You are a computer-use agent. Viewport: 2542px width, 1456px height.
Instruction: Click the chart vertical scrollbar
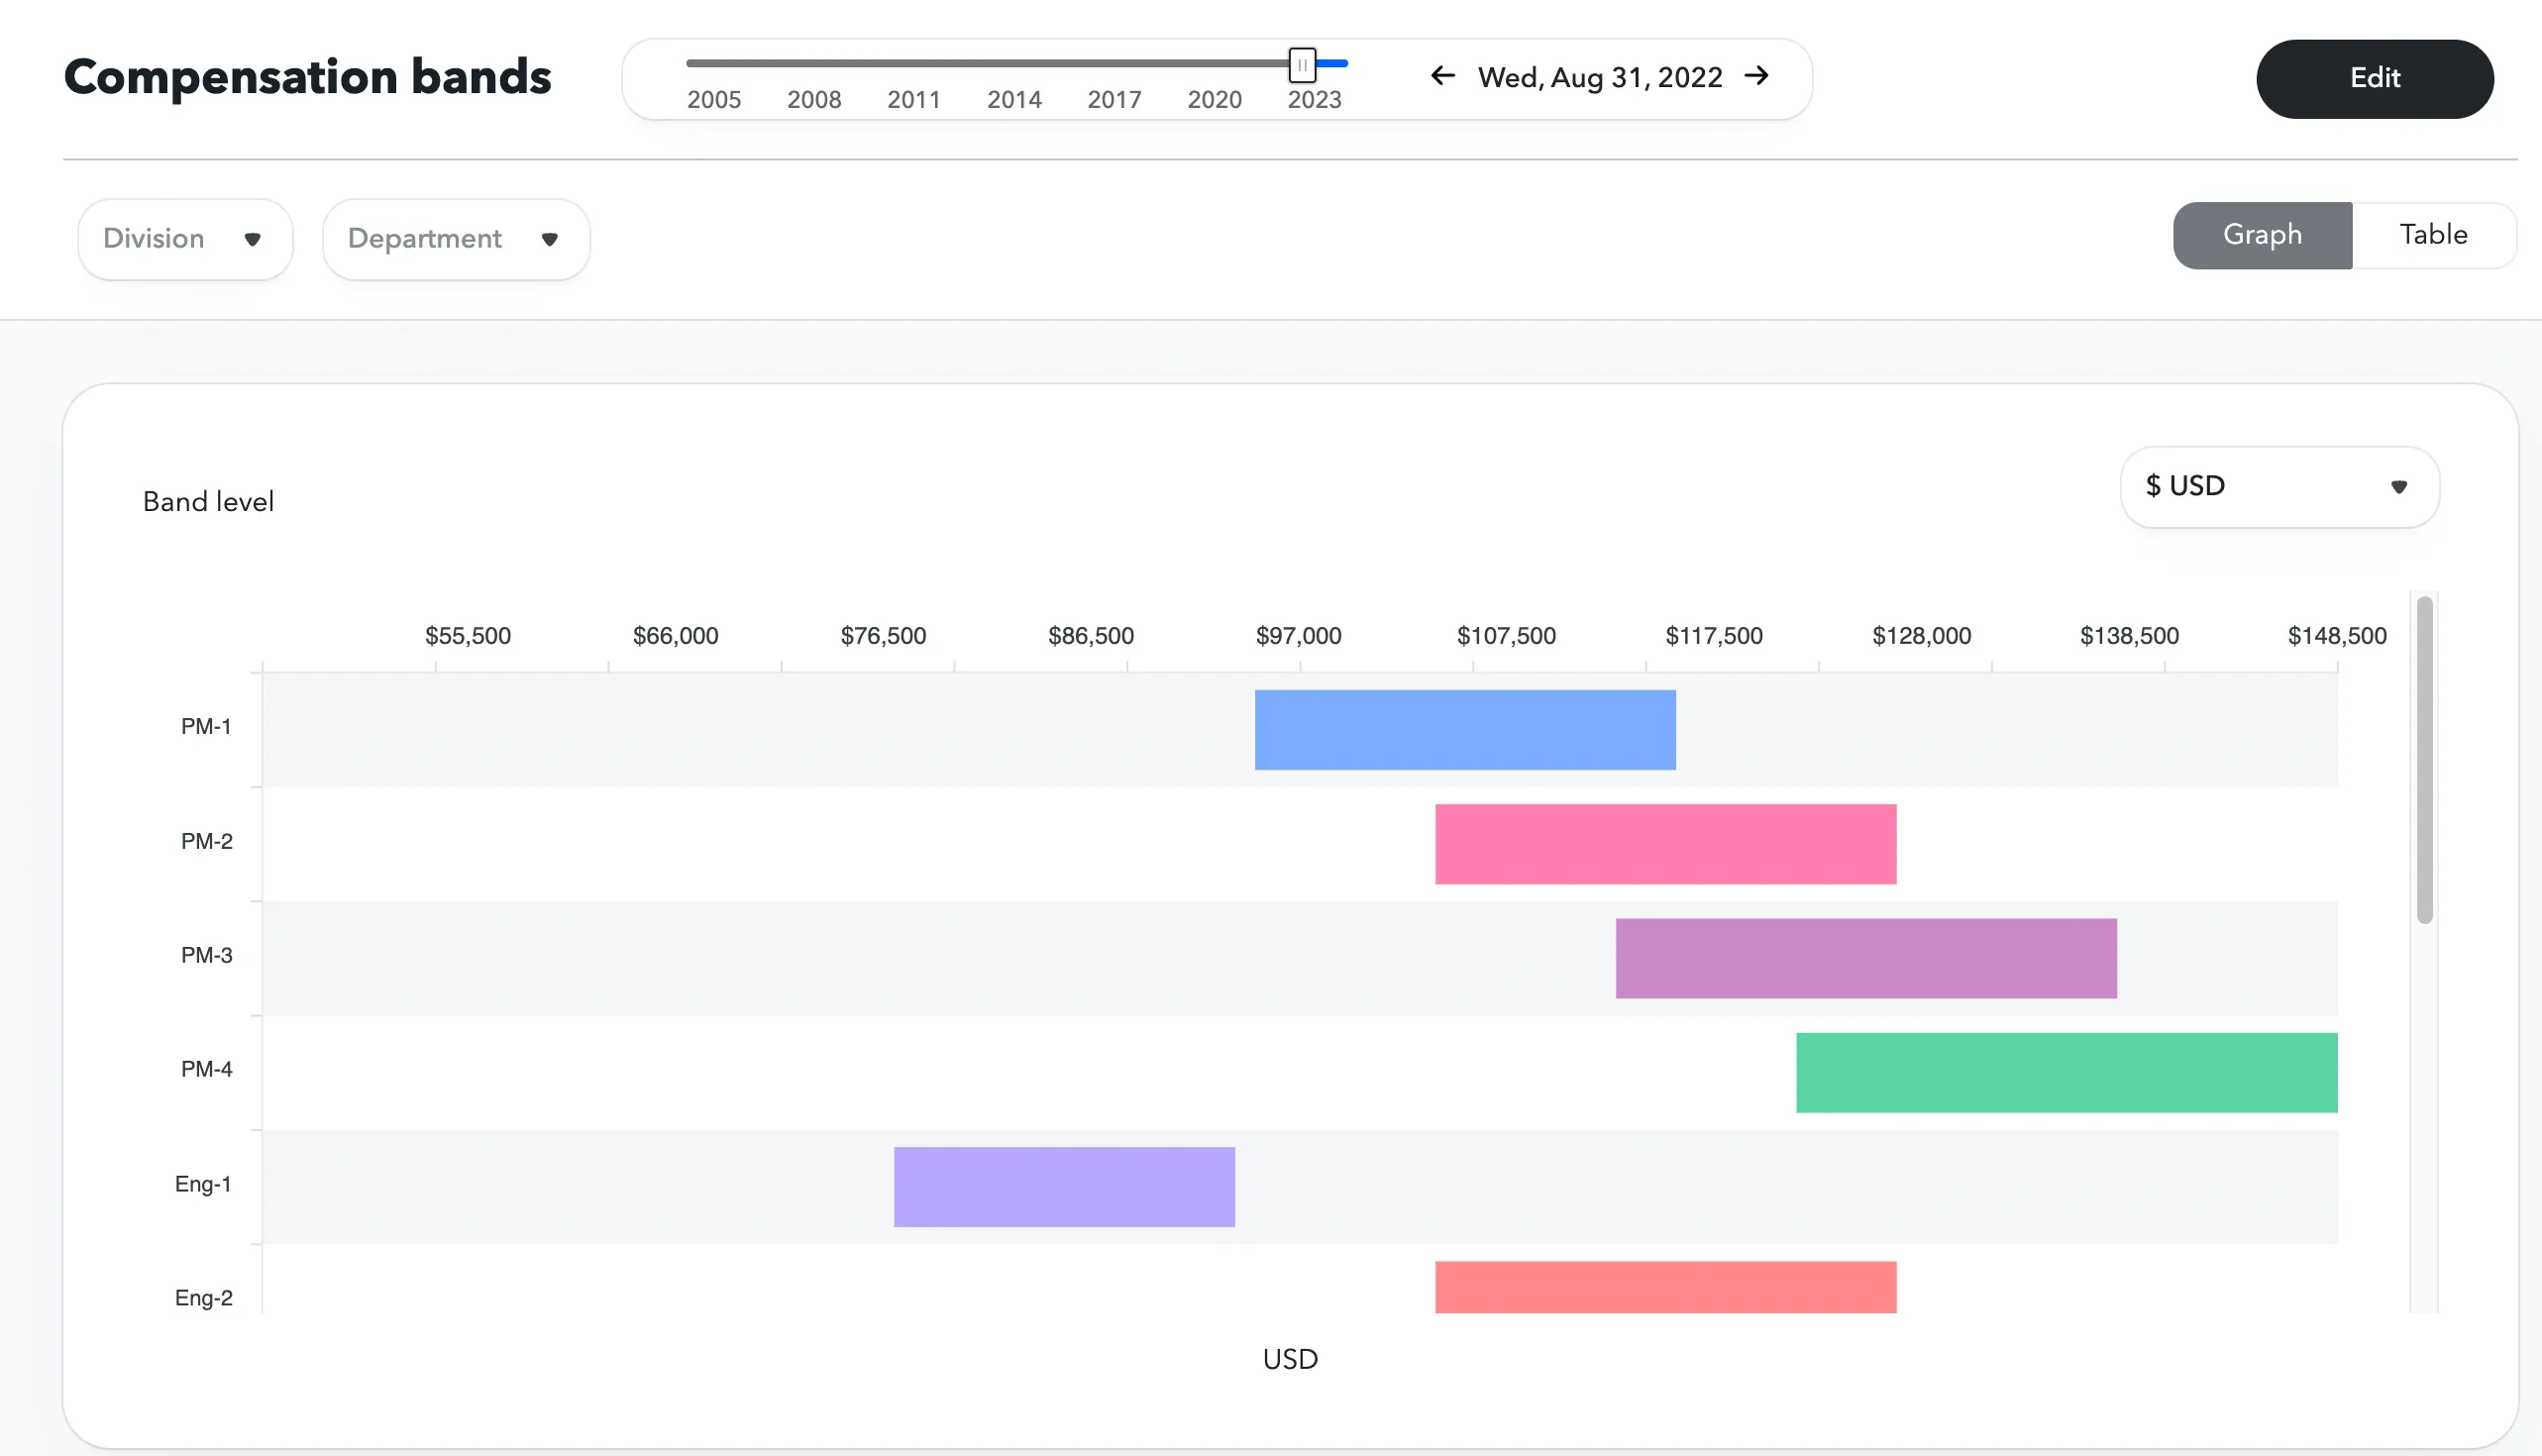[2424, 760]
